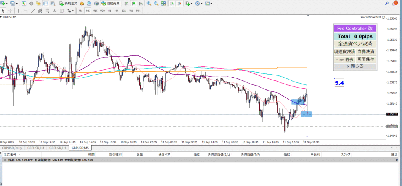Toggle the M15 timeframe button
The image size is (402, 186).
coord(95,11)
